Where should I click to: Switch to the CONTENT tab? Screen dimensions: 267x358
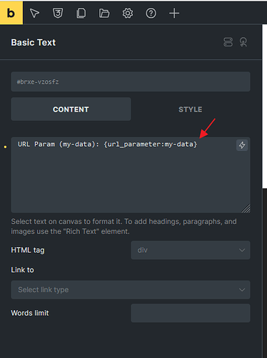click(x=71, y=109)
